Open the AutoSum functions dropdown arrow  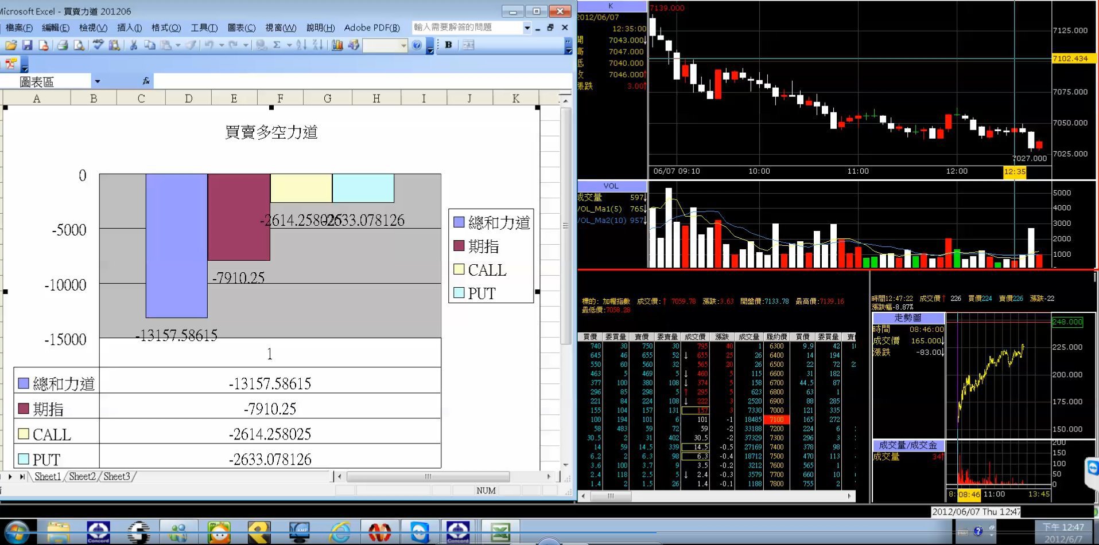point(289,45)
